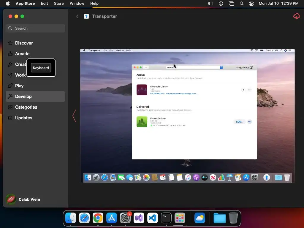Viewport: 304px width, 228px height.
Task: Select the Develop section in sidebar
Action: click(x=35, y=96)
